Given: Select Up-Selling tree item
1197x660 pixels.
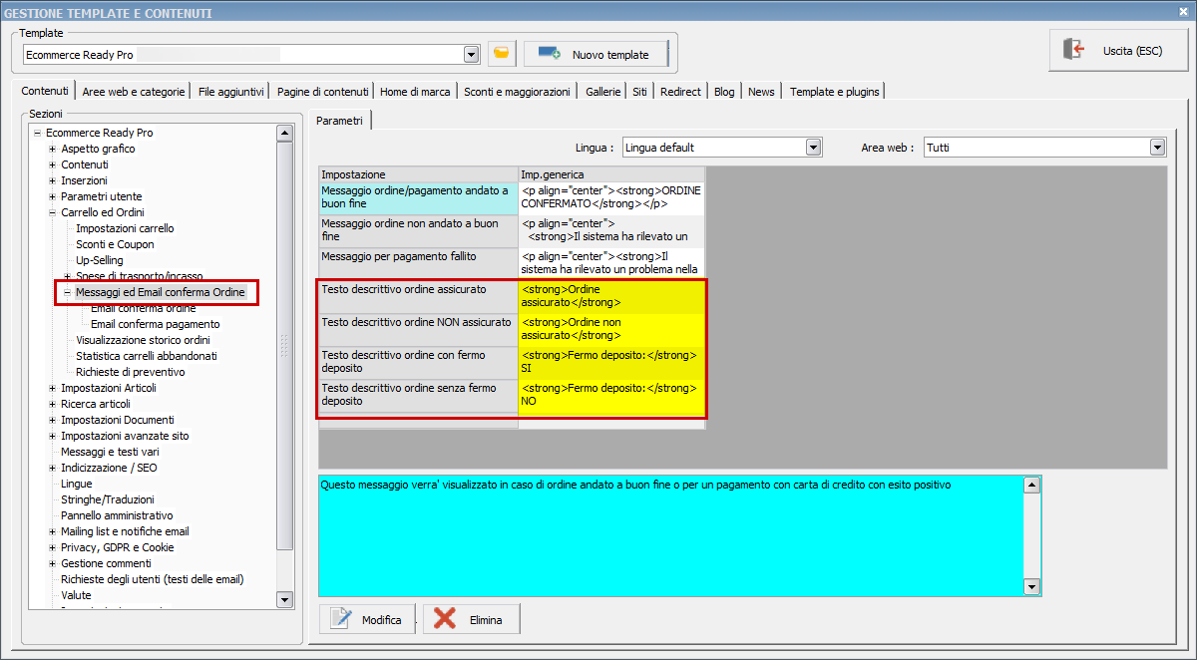Looking at the screenshot, I should 100,260.
